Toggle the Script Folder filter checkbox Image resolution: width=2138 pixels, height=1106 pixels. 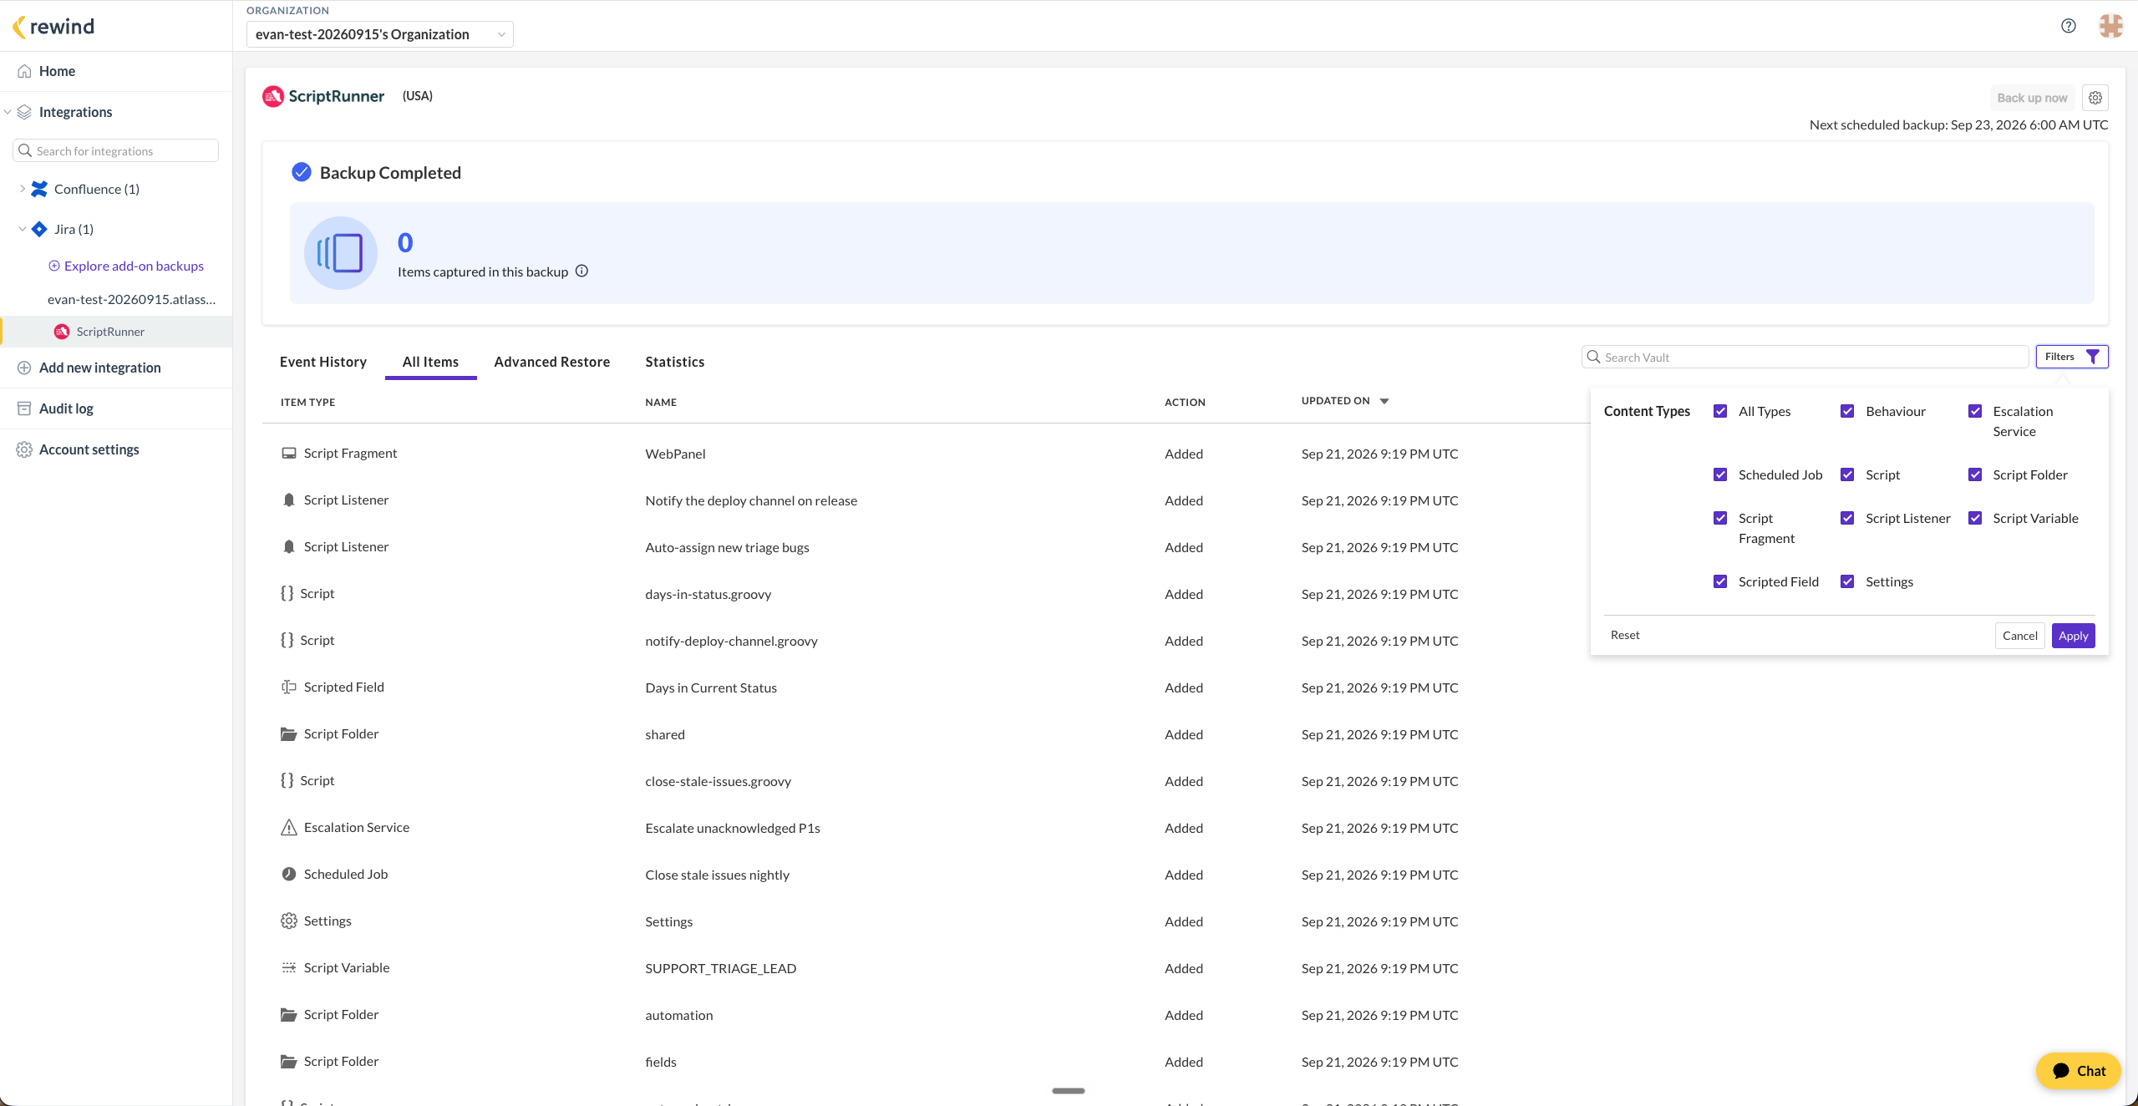pos(1975,474)
